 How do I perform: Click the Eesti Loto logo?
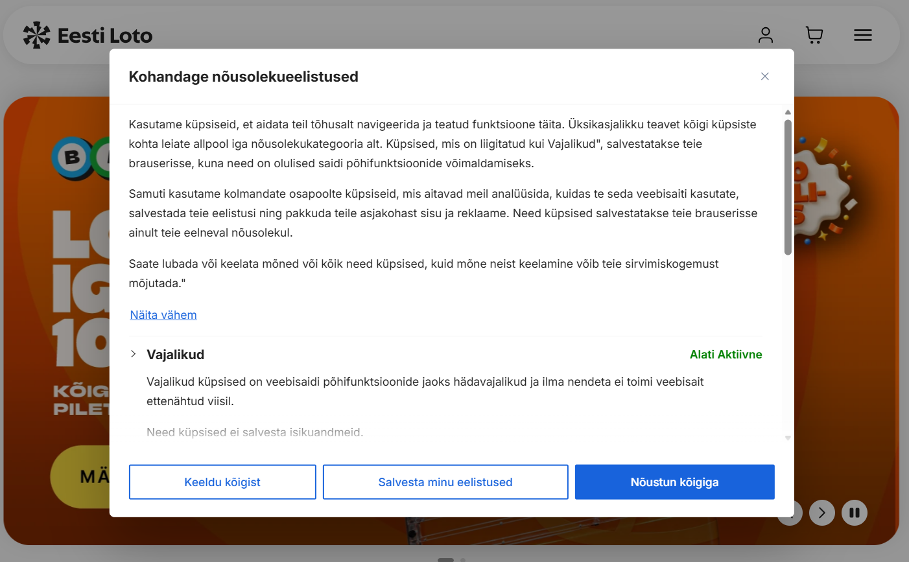88,35
